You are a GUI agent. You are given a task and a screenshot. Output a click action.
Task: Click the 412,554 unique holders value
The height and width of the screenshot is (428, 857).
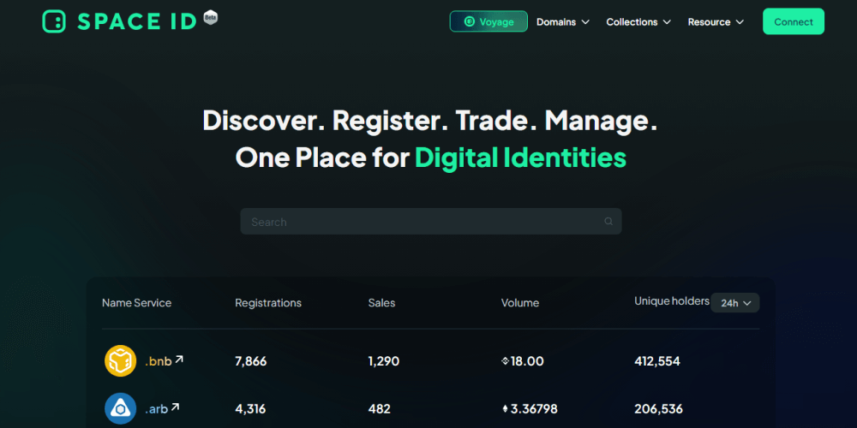(657, 361)
